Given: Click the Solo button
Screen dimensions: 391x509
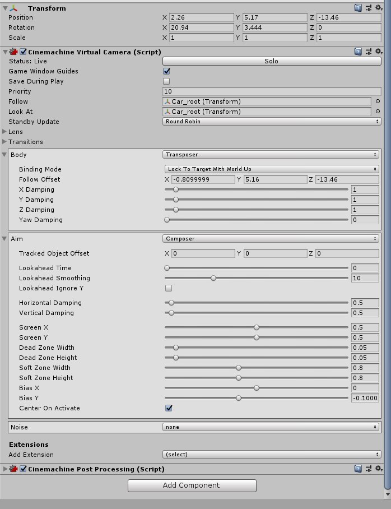Looking at the screenshot, I should 272,61.
